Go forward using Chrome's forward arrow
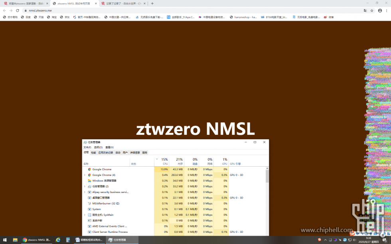 (x=11, y=10)
